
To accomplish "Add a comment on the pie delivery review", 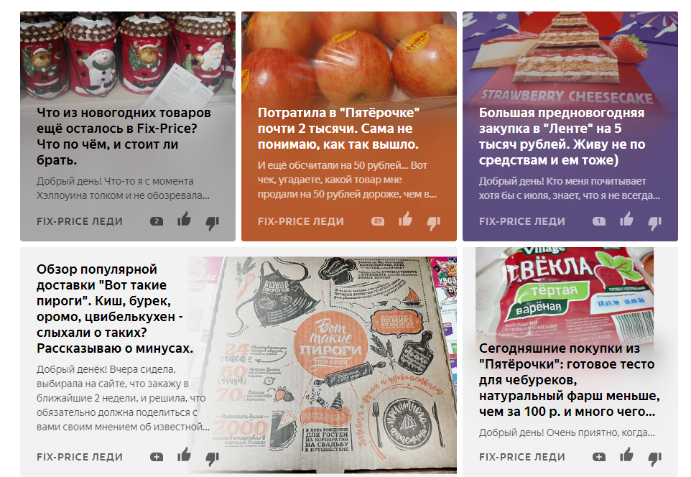I will click(157, 457).
